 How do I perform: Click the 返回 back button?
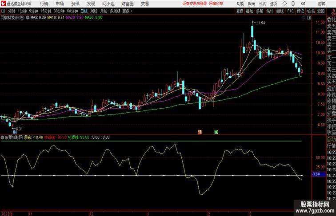(321, 11)
